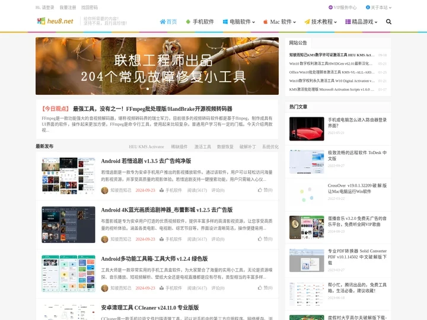
Task: Click category icon on 若惜追剧 post row
Action: click(x=161, y=190)
